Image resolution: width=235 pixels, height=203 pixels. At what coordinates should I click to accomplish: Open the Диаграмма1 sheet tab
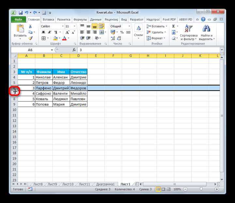pyautogui.click(x=105, y=184)
